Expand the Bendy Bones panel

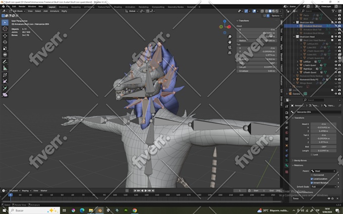point(300,161)
